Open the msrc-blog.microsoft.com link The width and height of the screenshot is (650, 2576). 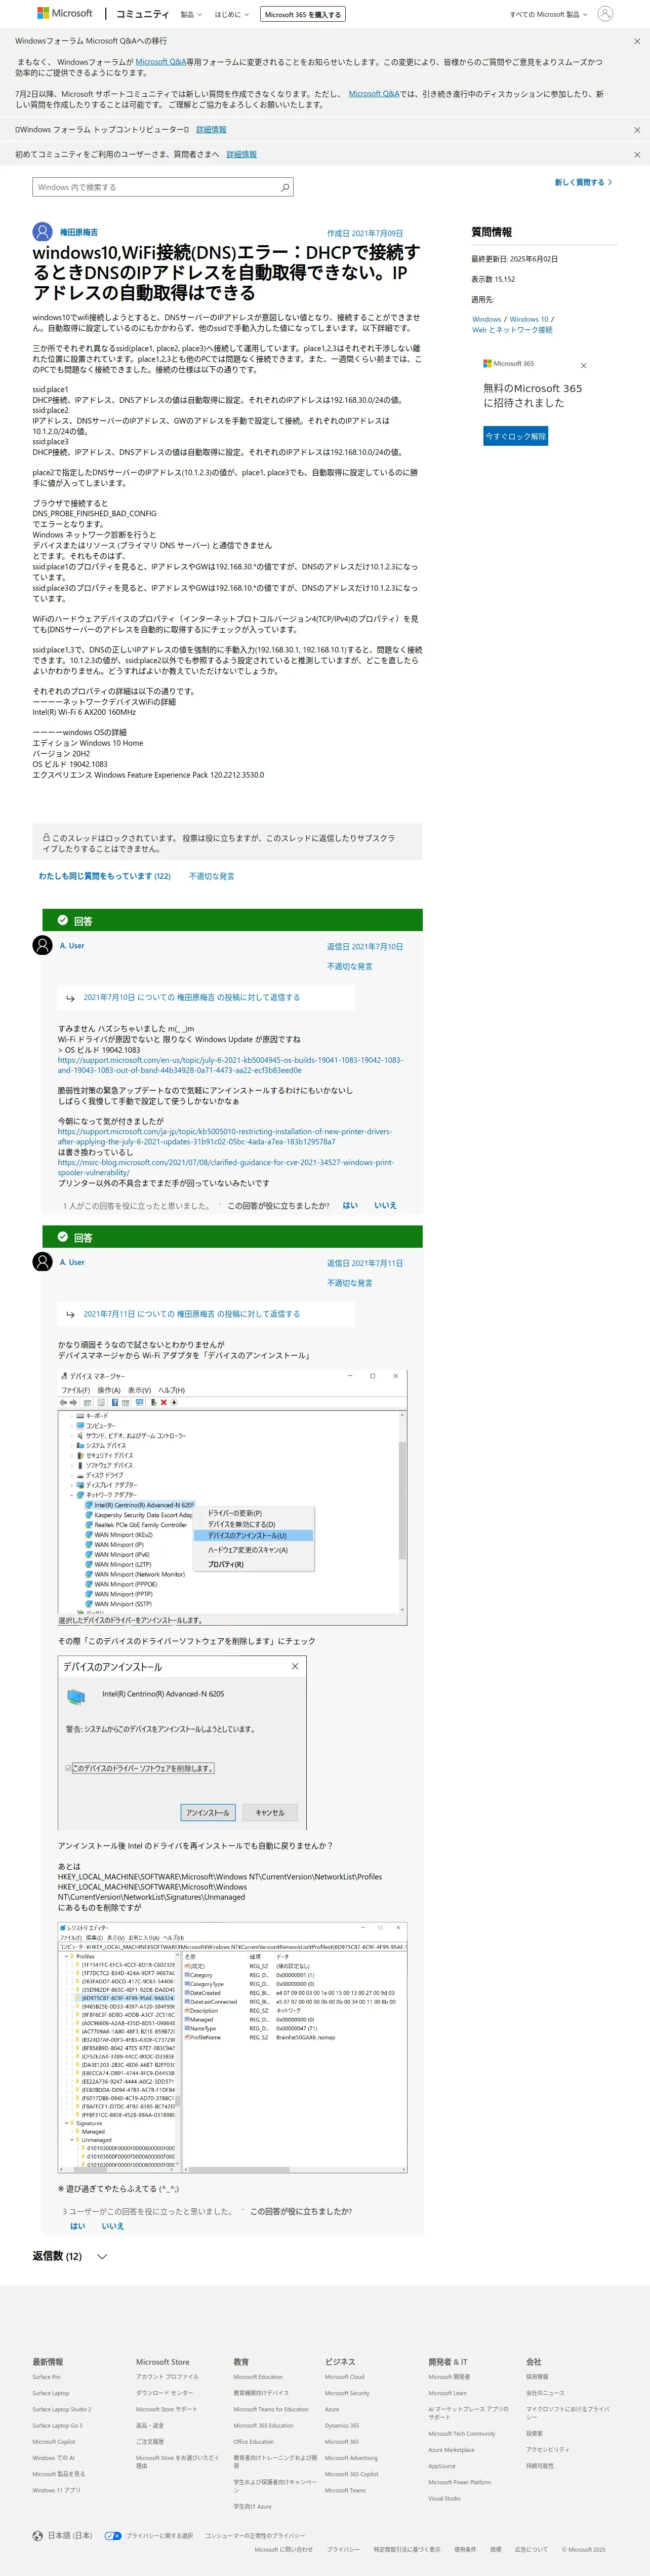point(226,1167)
